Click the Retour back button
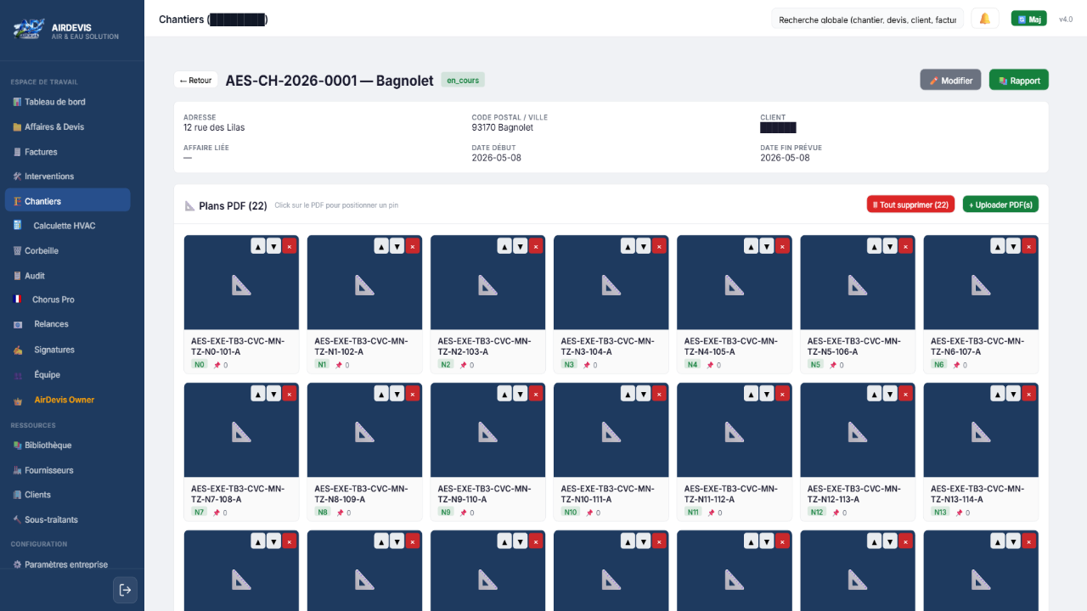 click(x=195, y=80)
